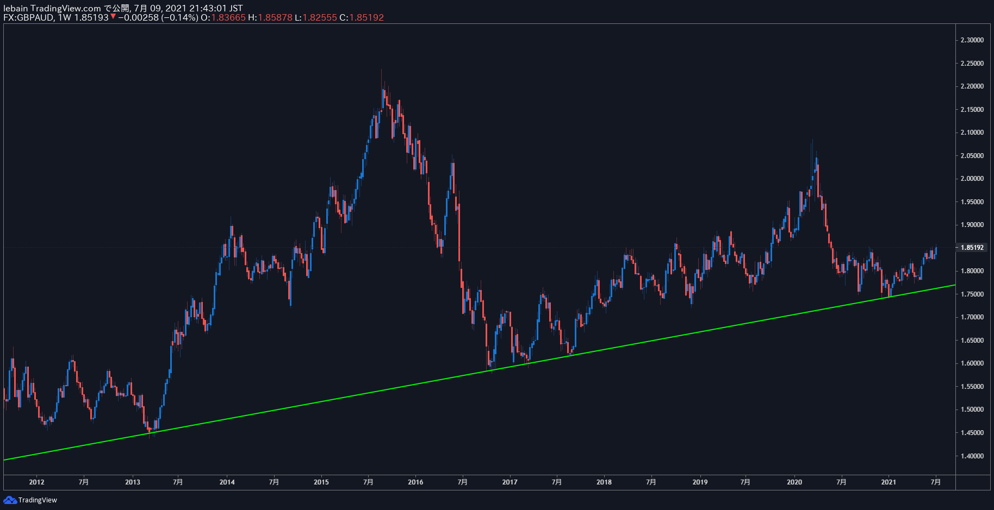Screen dimensions: 994x510
Task: Click the 2018 label on time axis
Action: pyautogui.click(x=604, y=482)
